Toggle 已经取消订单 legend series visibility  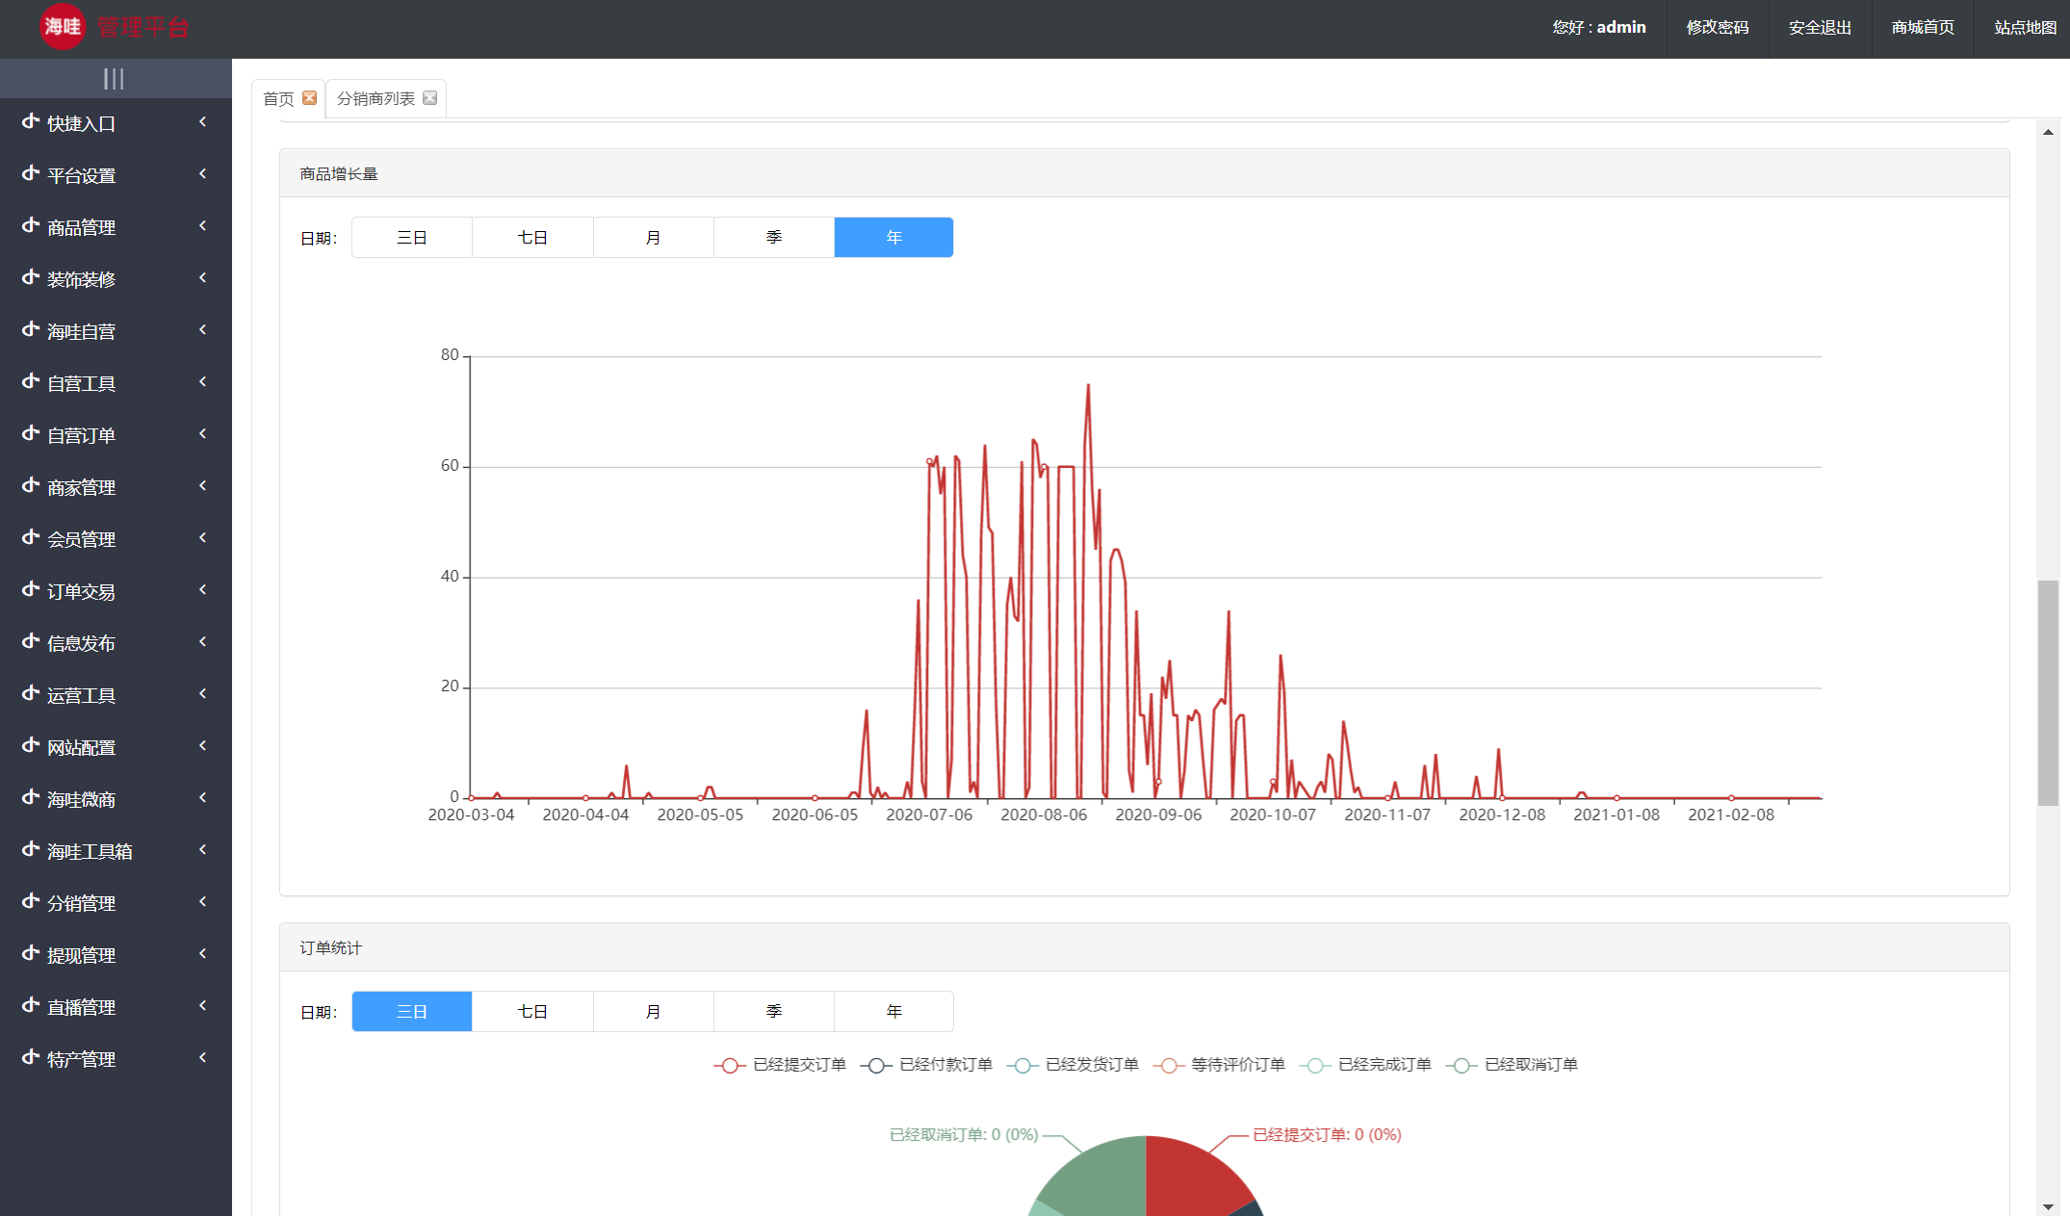(1512, 1065)
